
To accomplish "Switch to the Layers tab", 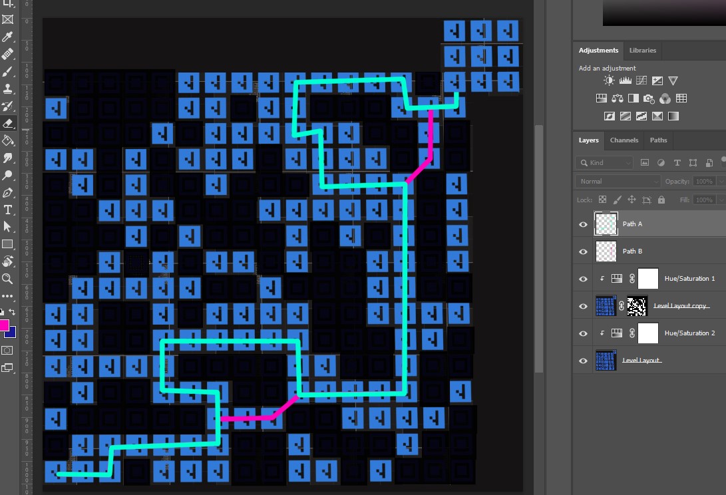I will click(x=588, y=140).
